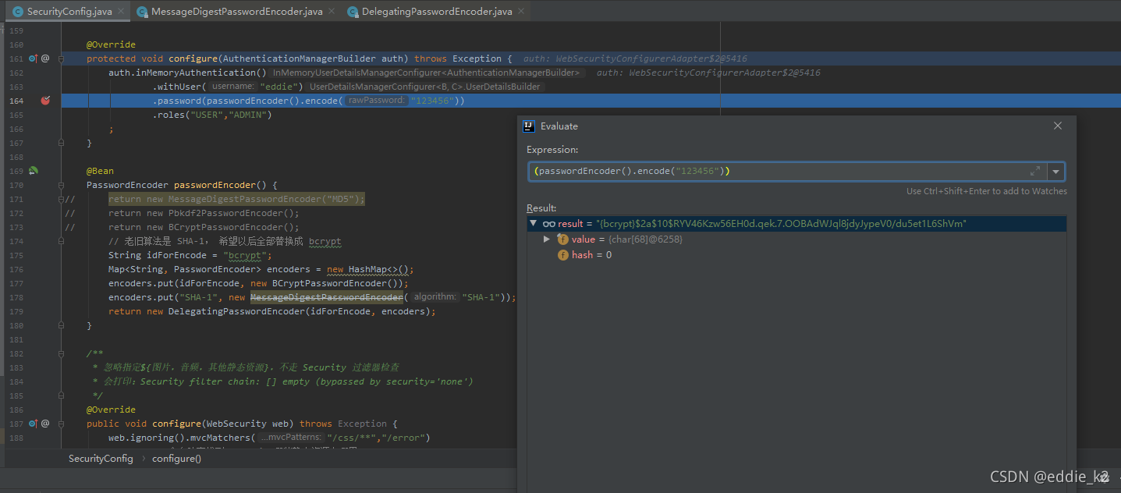Click the @Override annotation on line 160
The height and width of the screenshot is (493, 1121).
(x=111, y=44)
